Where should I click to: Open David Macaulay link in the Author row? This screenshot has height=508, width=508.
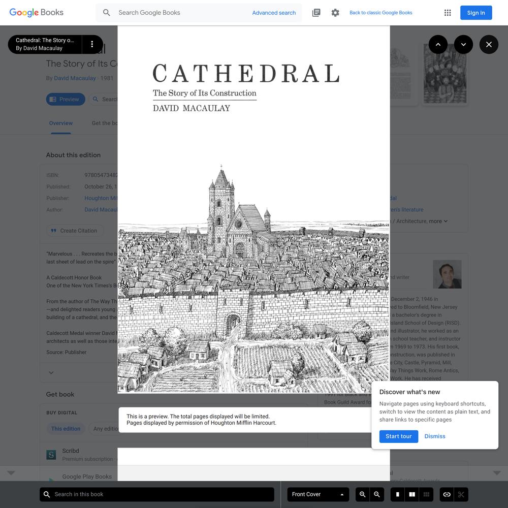click(101, 210)
